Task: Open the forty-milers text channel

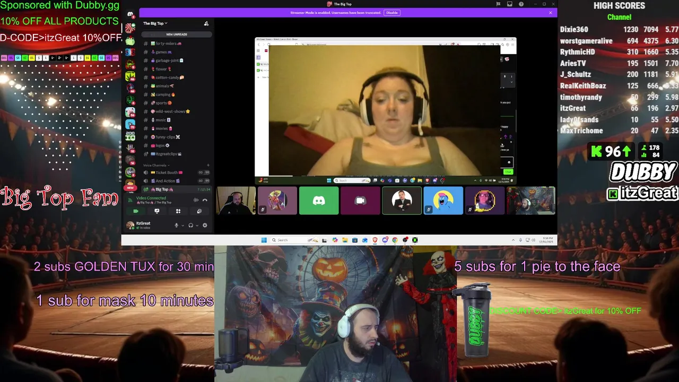Action: pyautogui.click(x=177, y=44)
